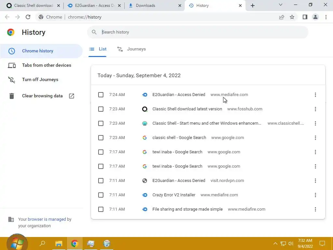Select the Journeys view tab
The image size is (333, 250).
[x=131, y=49]
